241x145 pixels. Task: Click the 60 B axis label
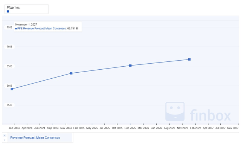tap(9, 85)
